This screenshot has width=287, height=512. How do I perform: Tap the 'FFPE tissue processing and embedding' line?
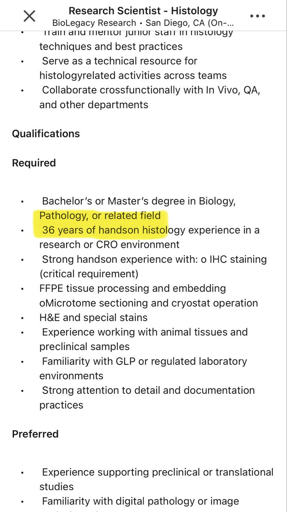(132, 288)
